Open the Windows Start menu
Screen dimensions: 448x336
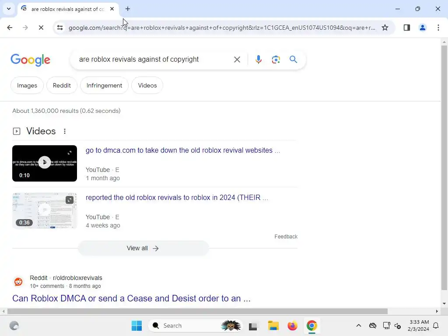point(136,325)
